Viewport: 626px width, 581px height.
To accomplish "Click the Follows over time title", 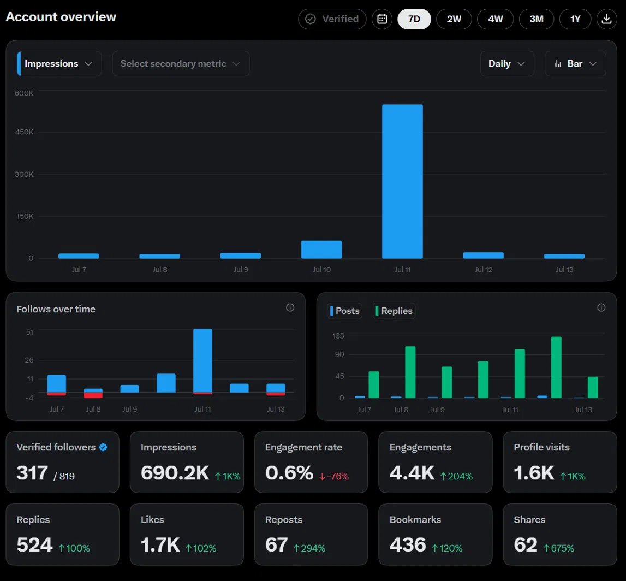I will [56, 309].
